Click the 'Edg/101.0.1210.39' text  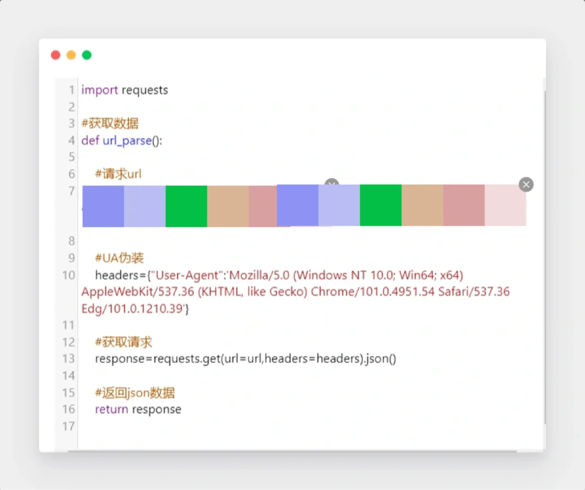[x=132, y=309]
